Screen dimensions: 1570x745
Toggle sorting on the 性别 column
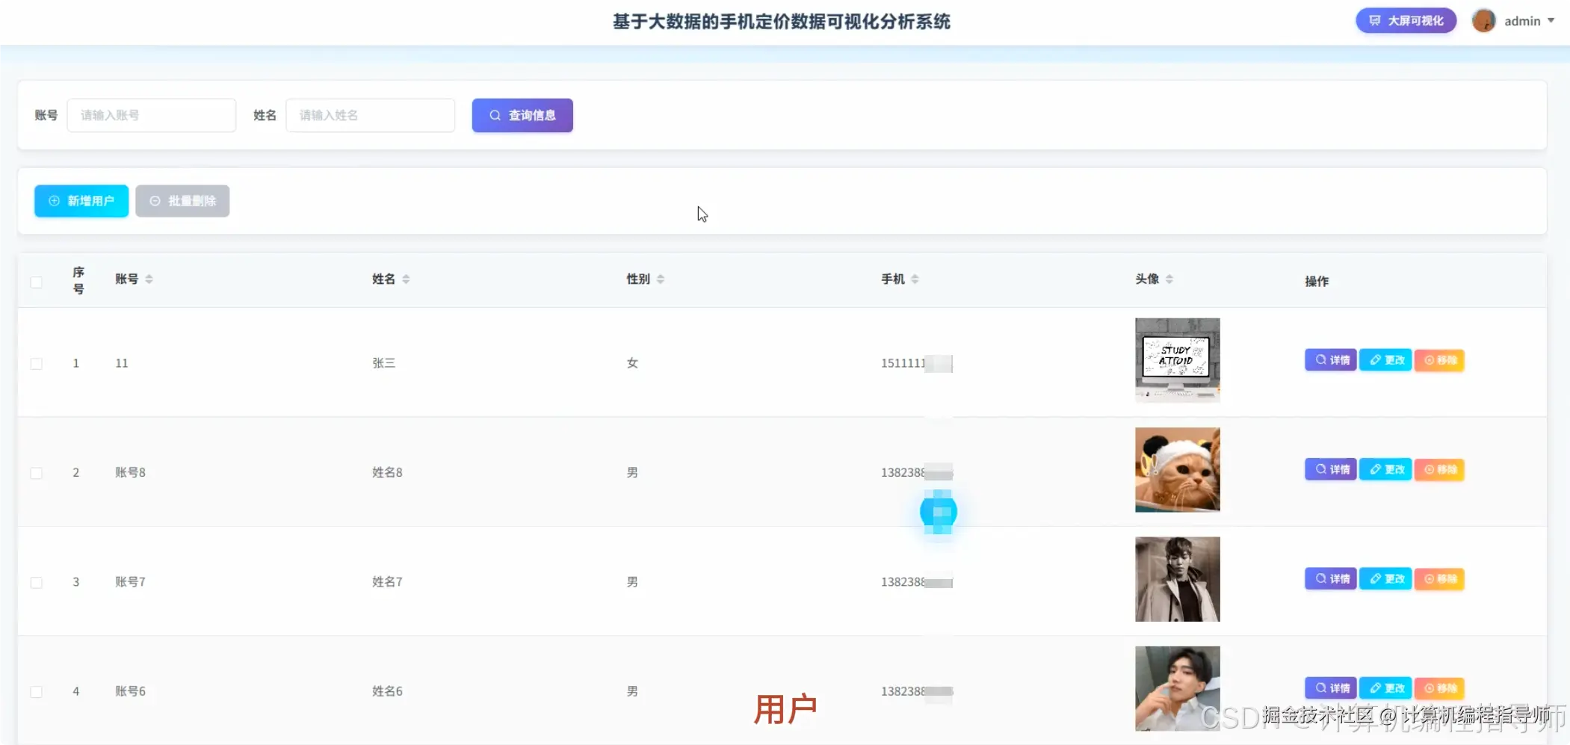661,279
